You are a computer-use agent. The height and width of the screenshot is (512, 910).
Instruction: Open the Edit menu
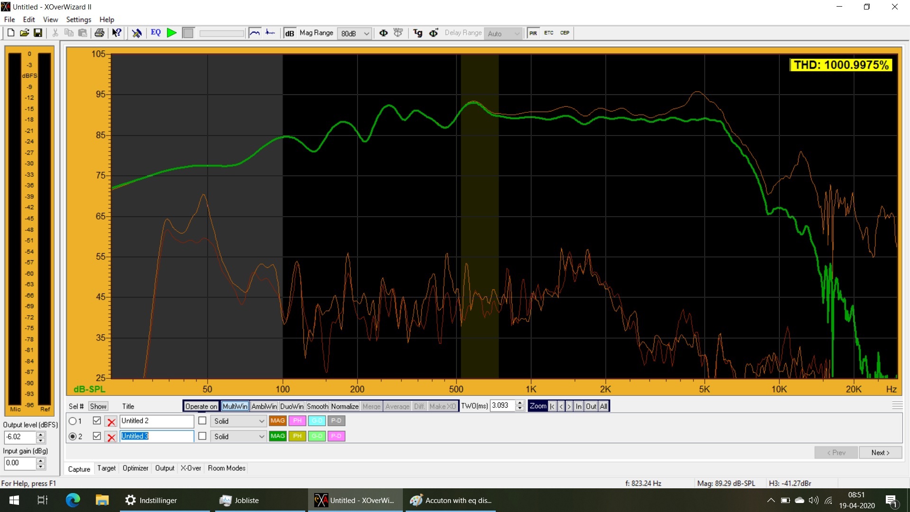point(29,19)
